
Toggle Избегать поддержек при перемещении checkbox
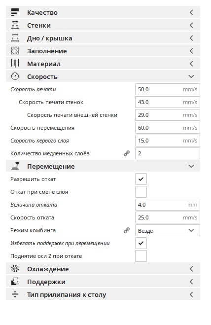pos(141,243)
